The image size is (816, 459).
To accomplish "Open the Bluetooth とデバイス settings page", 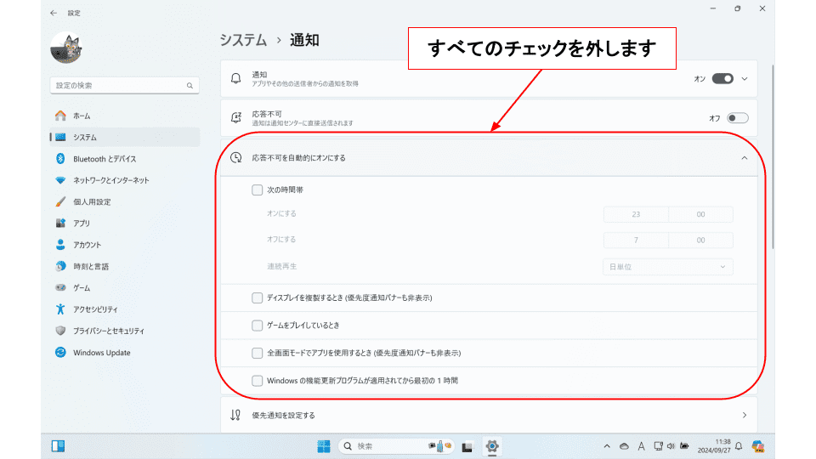I will pos(104,159).
